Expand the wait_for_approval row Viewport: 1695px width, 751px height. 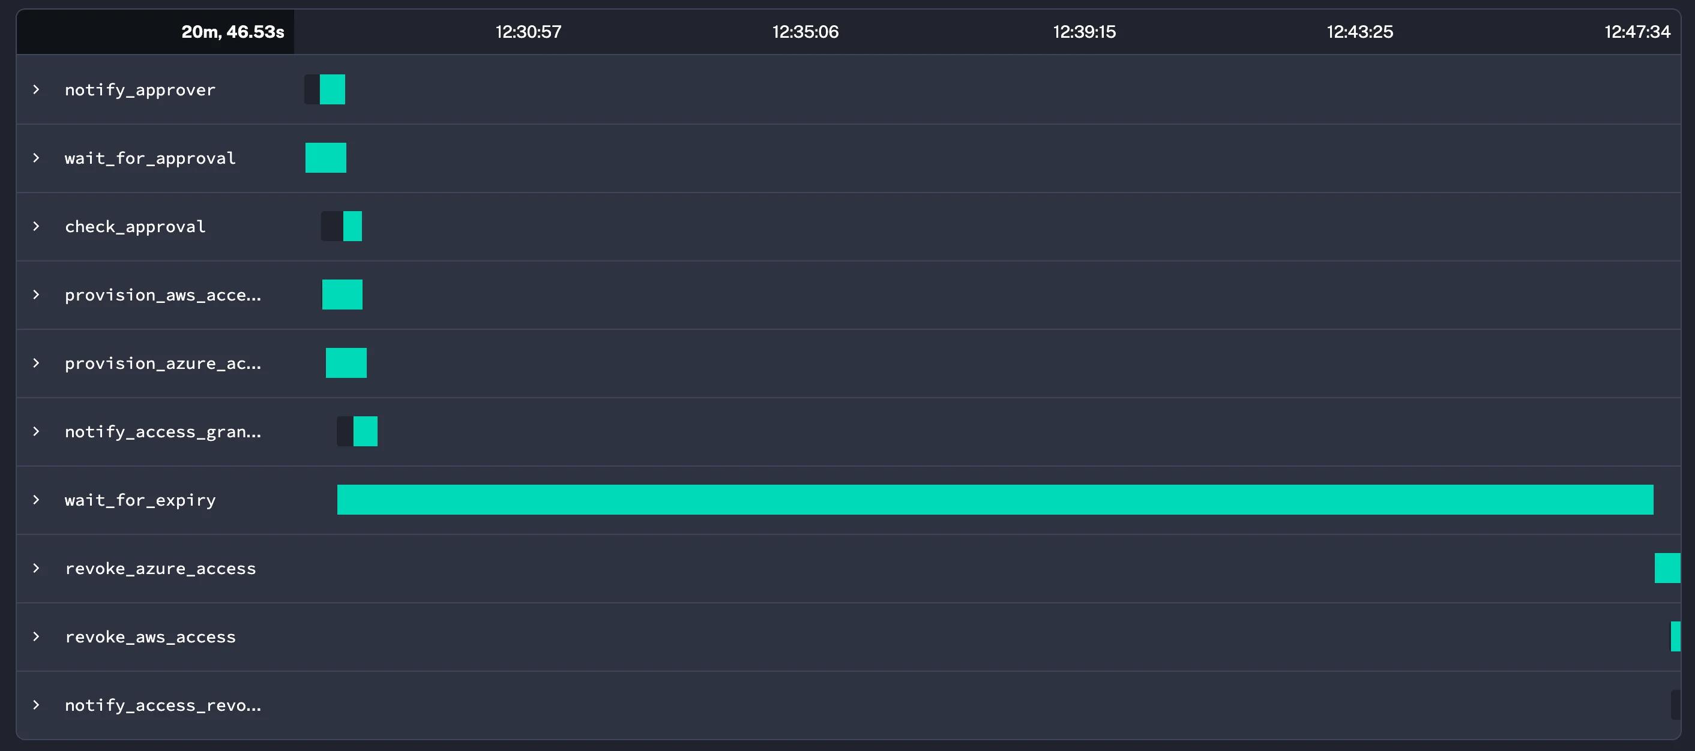(x=36, y=158)
